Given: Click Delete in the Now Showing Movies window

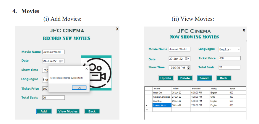Looking at the screenshot, I should point(185,78).
